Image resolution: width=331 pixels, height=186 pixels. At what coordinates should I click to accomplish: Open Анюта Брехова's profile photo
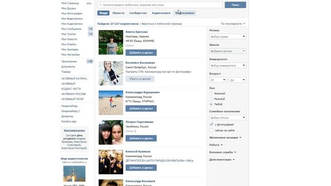[111, 42]
